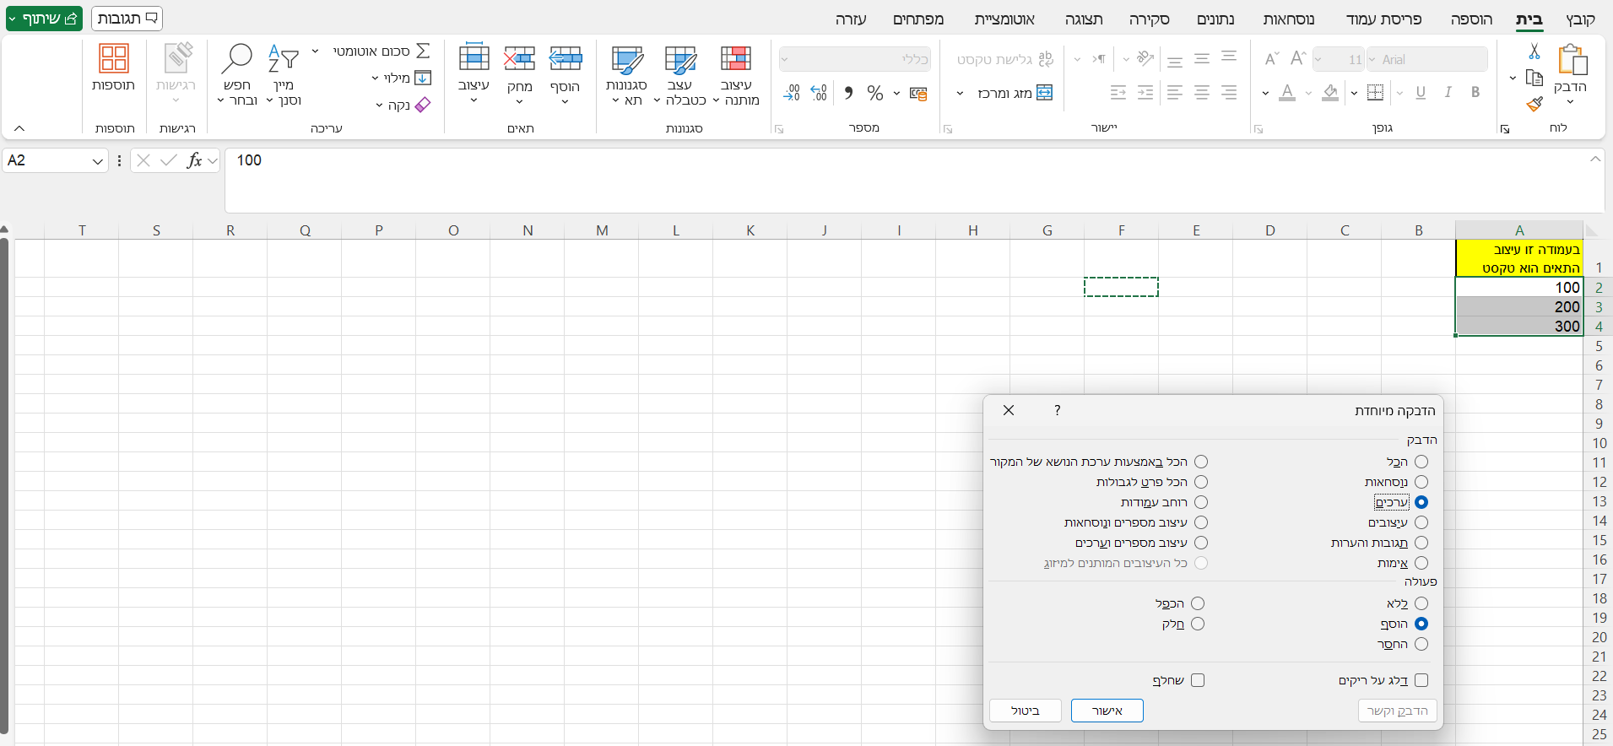Open the Comments (תגובות) button

tap(127, 19)
